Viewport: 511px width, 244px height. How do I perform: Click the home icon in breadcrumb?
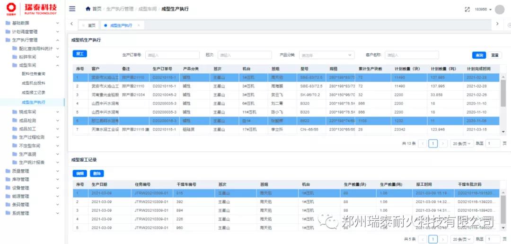tap(88, 9)
